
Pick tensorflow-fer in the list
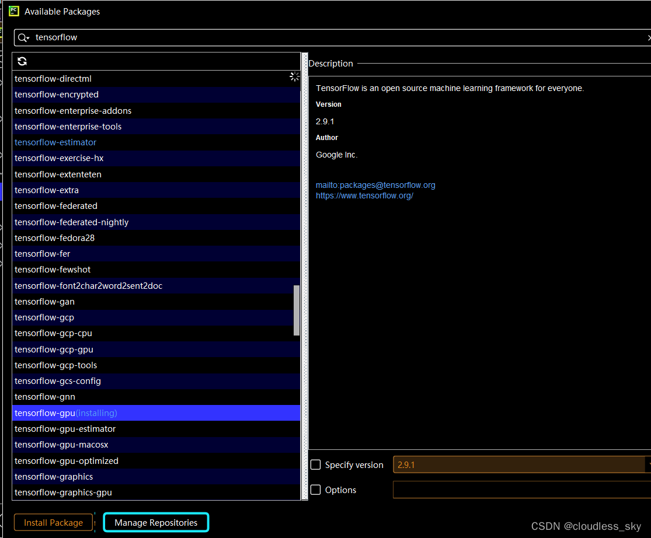click(x=156, y=253)
